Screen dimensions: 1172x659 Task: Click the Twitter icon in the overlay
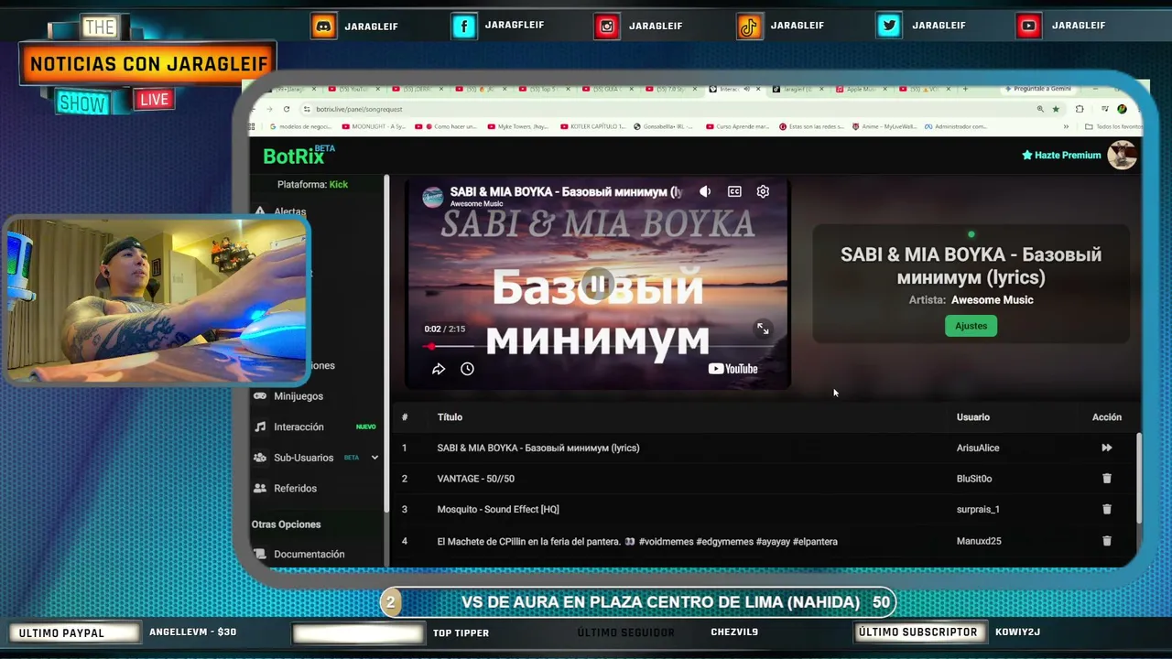888,26
